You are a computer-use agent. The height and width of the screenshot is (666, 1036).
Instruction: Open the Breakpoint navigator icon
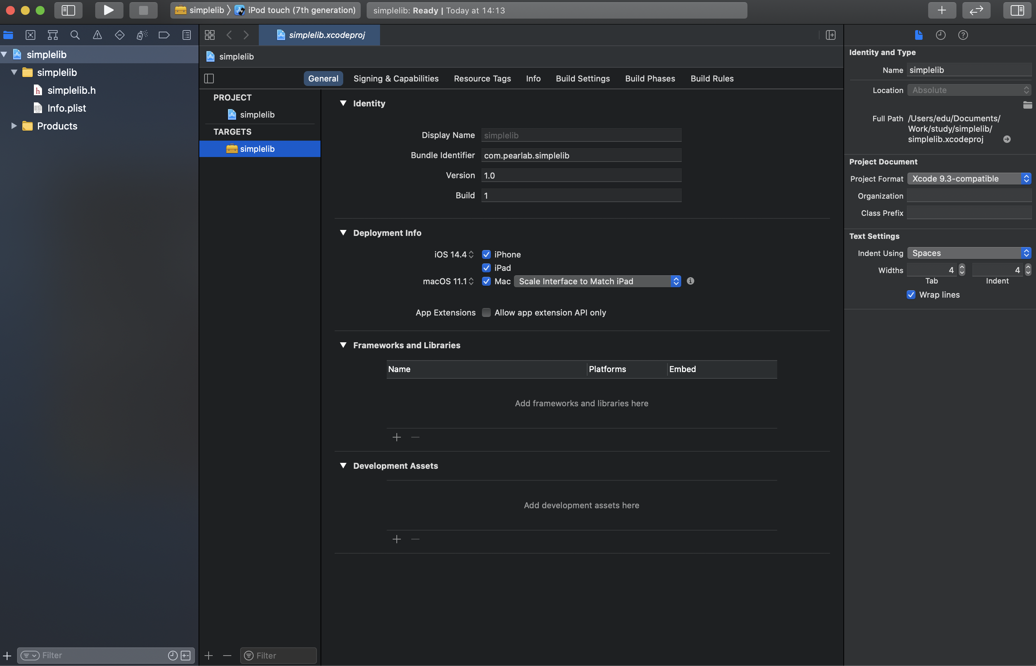164,35
